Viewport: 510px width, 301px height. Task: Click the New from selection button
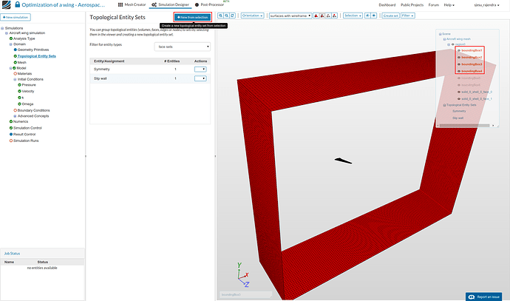[192, 16]
